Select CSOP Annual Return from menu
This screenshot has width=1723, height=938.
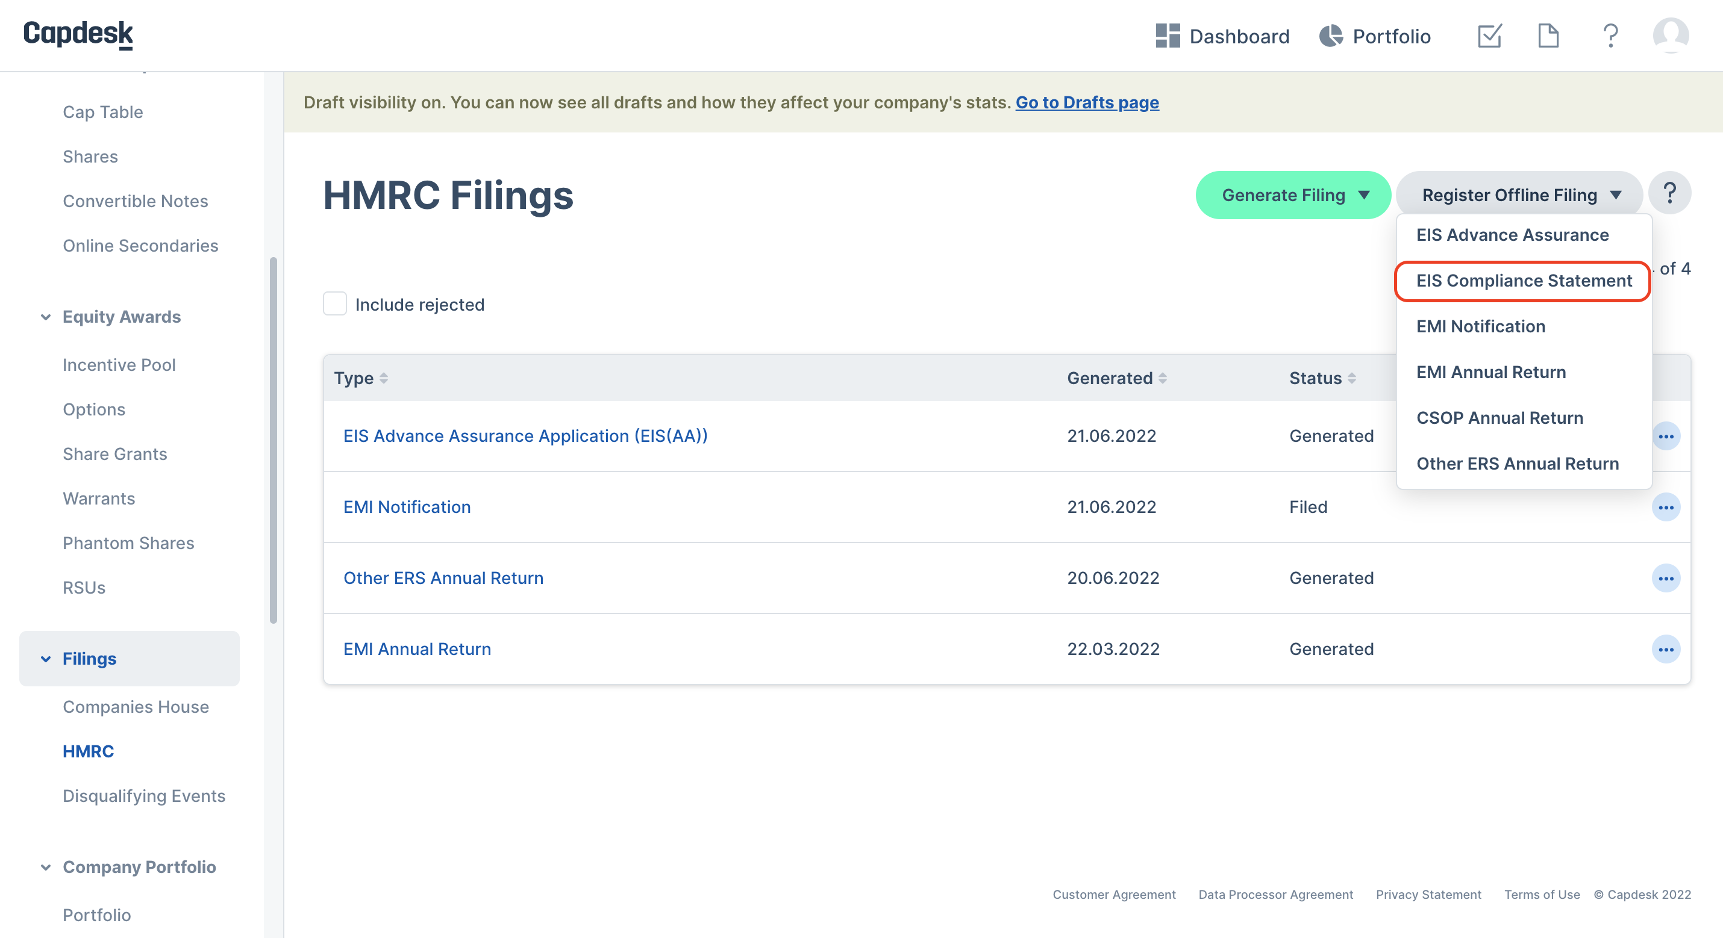1499,418
